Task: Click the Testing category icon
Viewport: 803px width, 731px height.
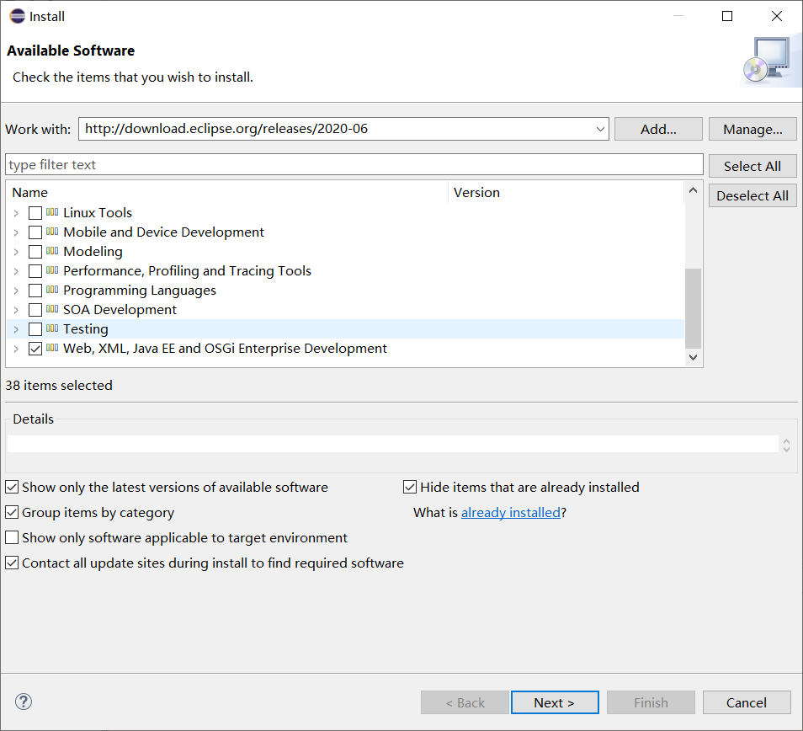Action: coord(52,328)
